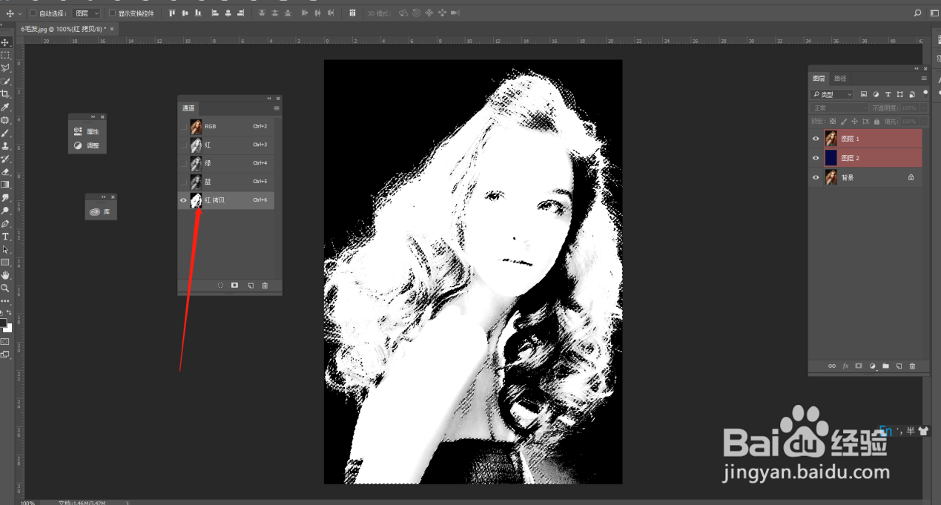Open the 正常 blend mode dropdown
Viewport: 941px width, 505px height.
tap(837, 108)
